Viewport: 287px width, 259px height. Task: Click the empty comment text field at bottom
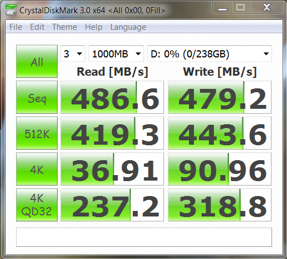coord(144,237)
